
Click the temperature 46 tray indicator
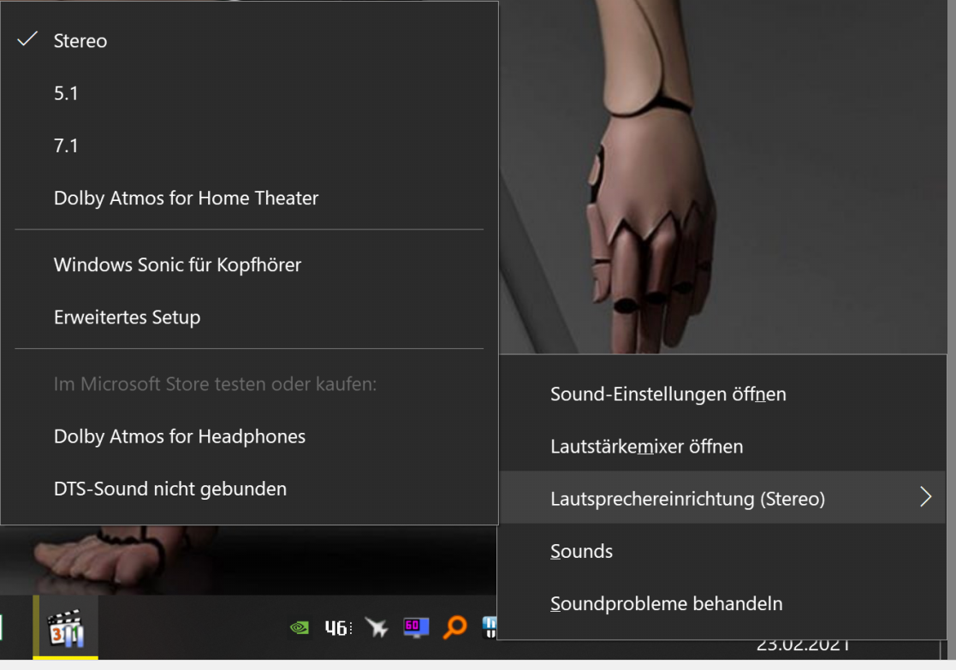pyautogui.click(x=338, y=627)
